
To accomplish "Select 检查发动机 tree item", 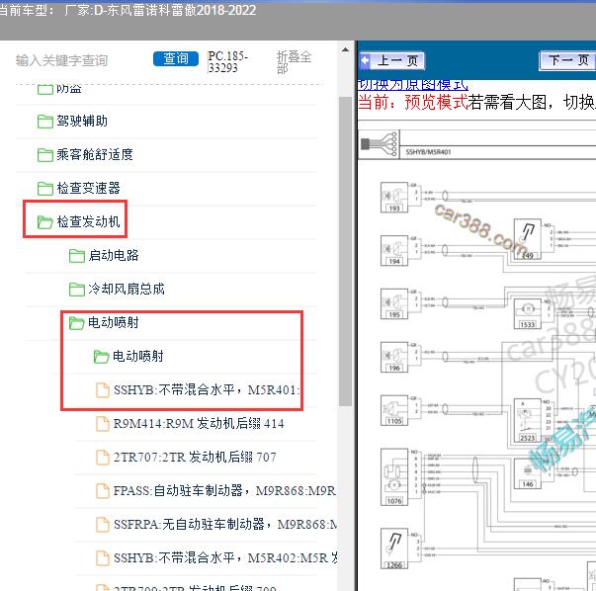I will (x=88, y=221).
